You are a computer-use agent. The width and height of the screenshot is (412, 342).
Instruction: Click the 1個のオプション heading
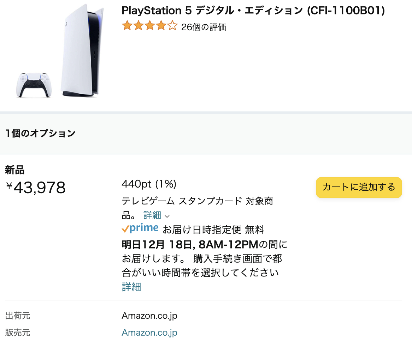pos(40,134)
